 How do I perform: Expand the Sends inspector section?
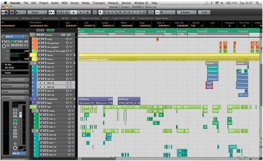pyautogui.click(x=15, y=92)
